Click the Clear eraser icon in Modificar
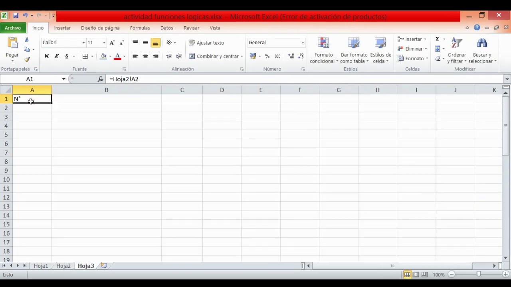Image resolution: width=511 pixels, height=287 pixels. (x=438, y=59)
